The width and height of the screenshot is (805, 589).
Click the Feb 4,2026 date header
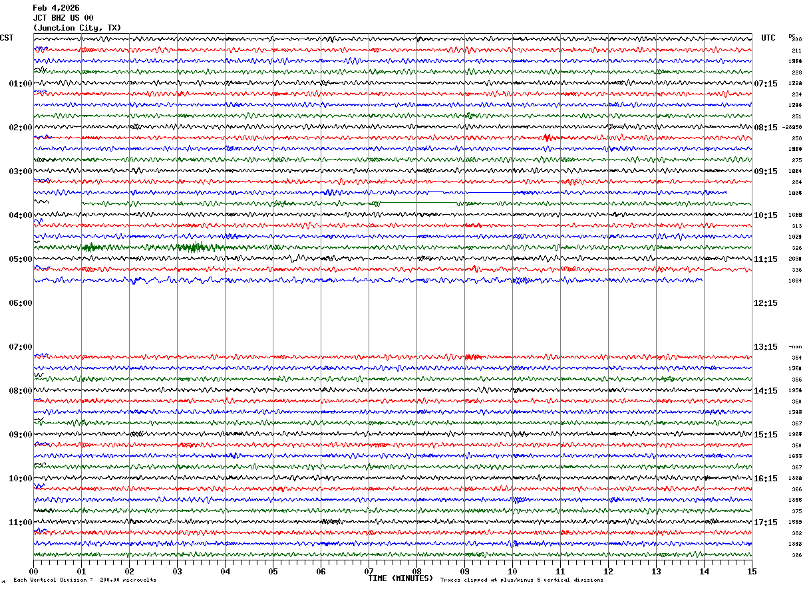click(56, 8)
